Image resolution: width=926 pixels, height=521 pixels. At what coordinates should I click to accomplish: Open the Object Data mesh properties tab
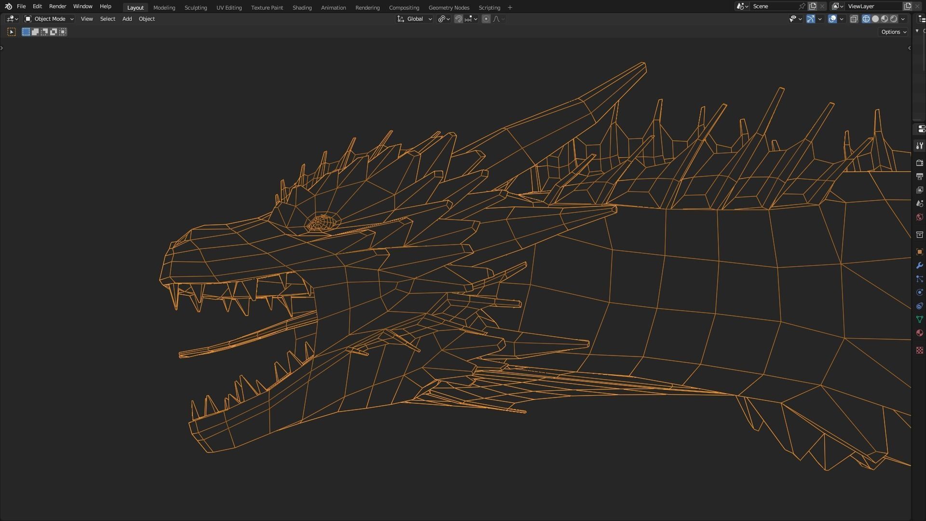point(919,319)
